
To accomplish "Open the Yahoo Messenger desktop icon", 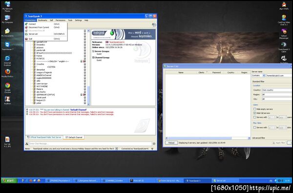I will click(284, 31).
